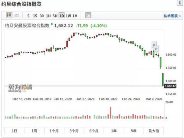Switch to the 1年 range tab
This screenshot has height=138, width=184.
[x=114, y=131]
